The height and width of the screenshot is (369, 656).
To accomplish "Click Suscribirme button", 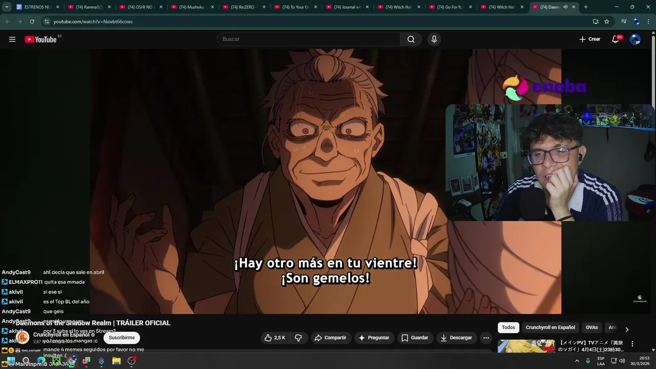I will [x=121, y=338].
